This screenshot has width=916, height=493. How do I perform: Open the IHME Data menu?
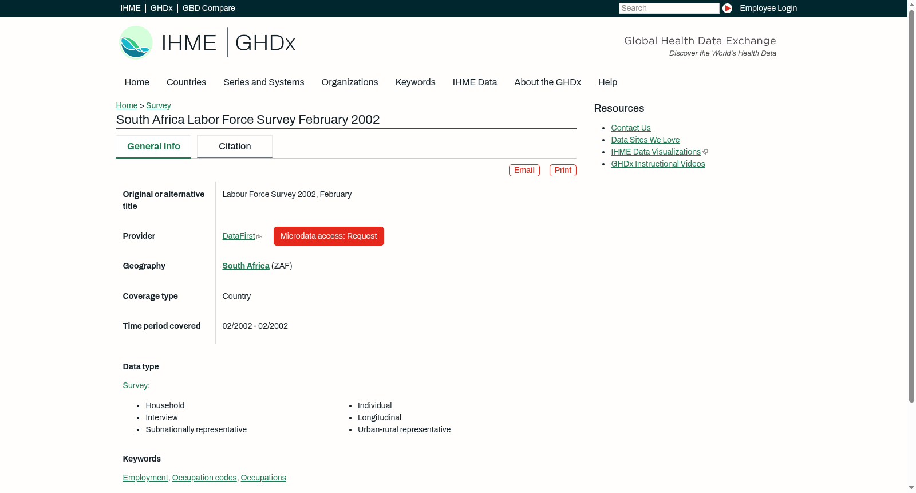pyautogui.click(x=475, y=82)
